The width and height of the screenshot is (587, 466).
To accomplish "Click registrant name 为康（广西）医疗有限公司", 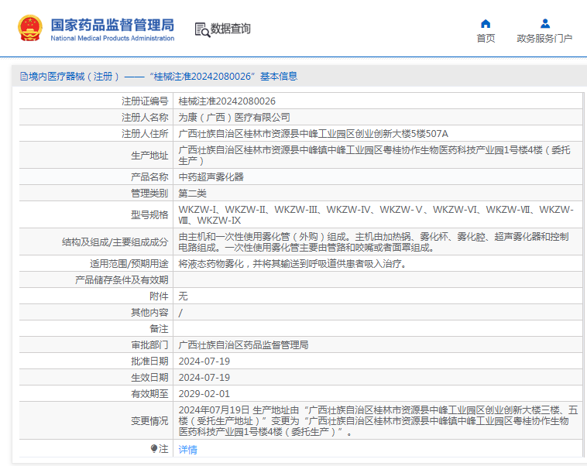I will (x=235, y=117).
